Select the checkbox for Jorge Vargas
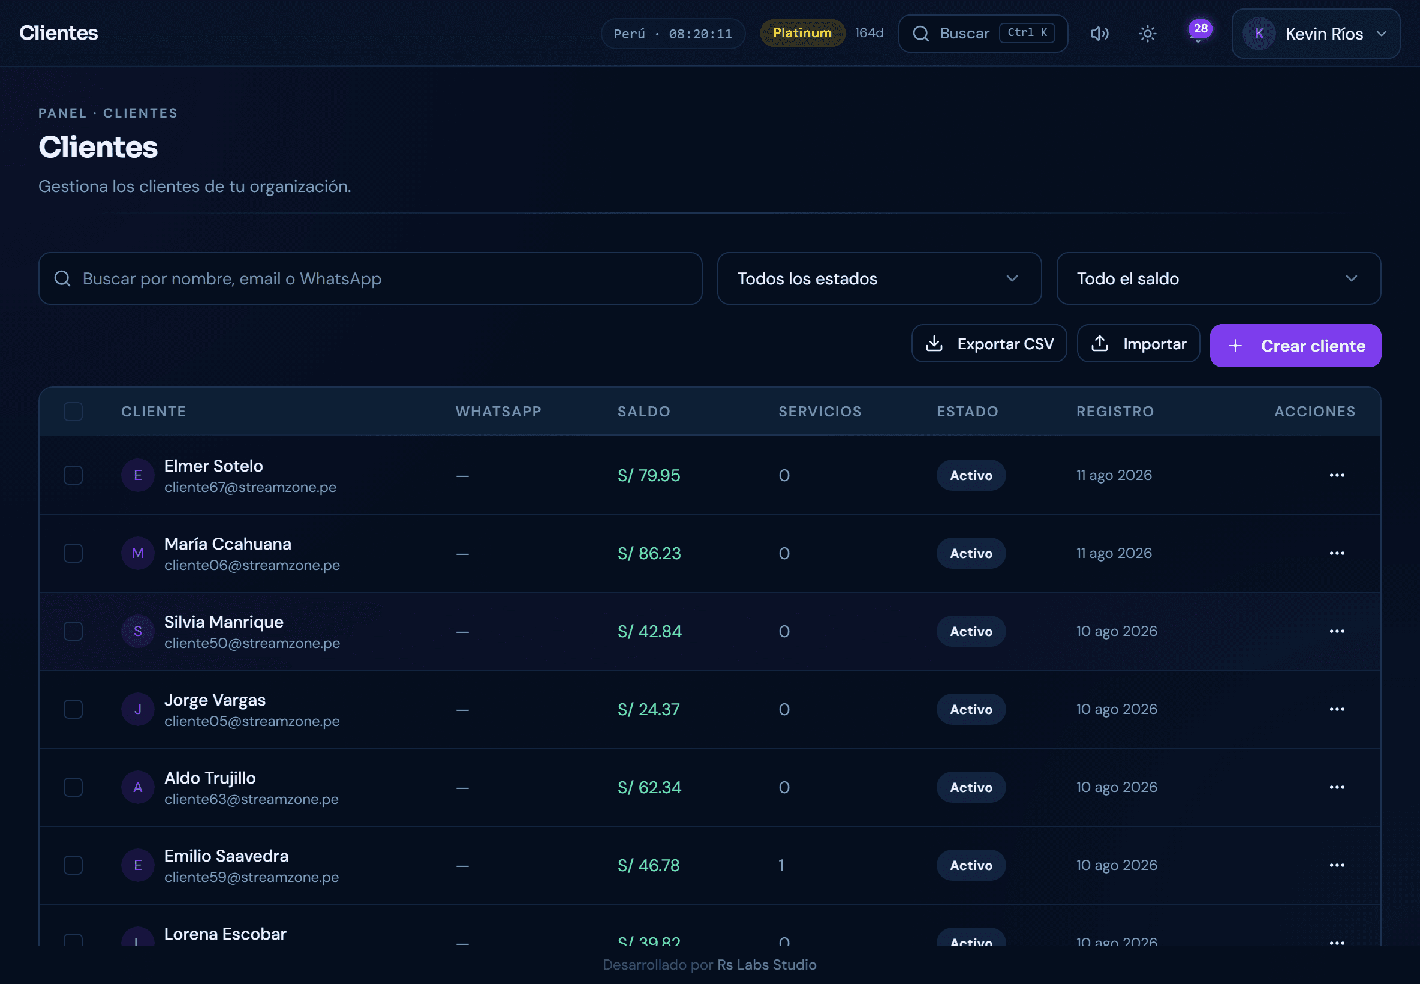This screenshot has height=984, width=1420. tap(73, 709)
